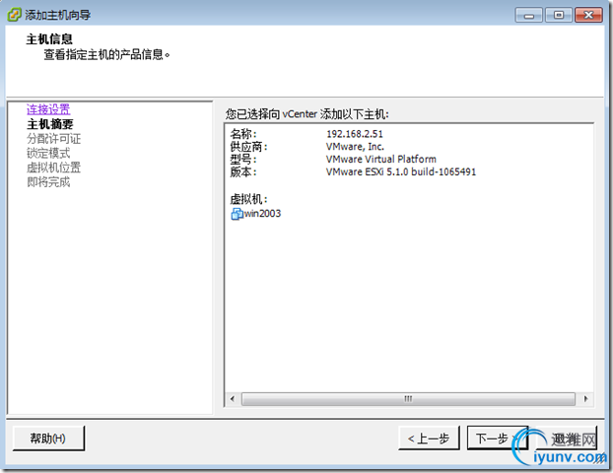Viewport: 613px width, 473px height.
Task: Select the 分配许可证 wizard step
Action: (53, 139)
